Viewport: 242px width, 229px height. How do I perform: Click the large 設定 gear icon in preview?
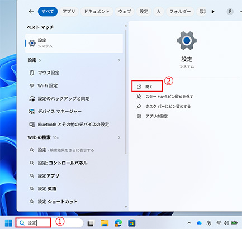[x=187, y=41]
